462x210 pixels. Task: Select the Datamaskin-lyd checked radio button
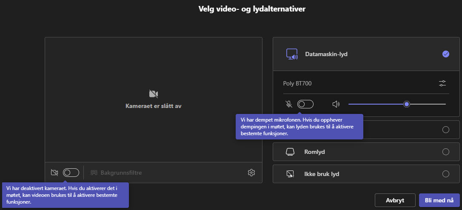point(446,54)
